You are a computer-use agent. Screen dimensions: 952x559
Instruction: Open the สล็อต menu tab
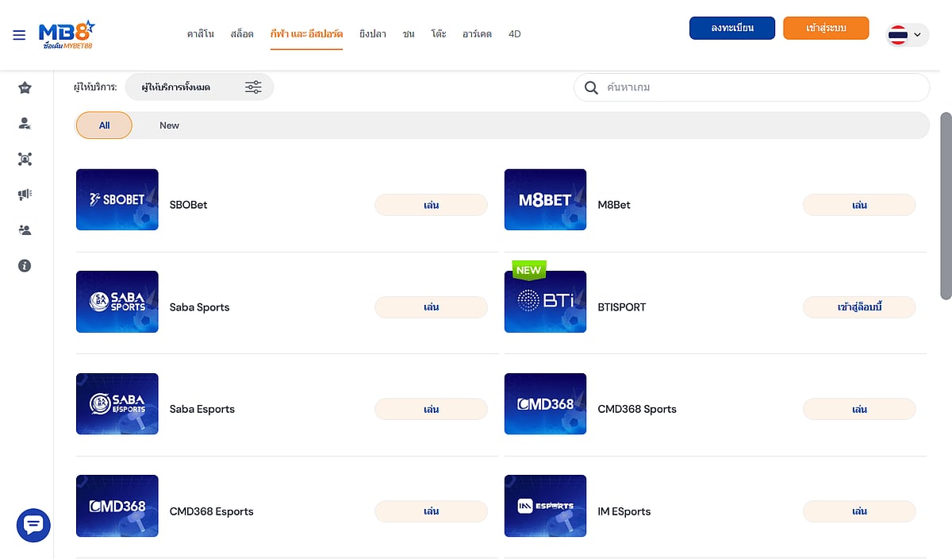[242, 34]
